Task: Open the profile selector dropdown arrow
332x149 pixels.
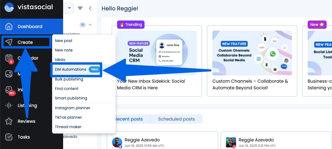Action: (69, 8)
